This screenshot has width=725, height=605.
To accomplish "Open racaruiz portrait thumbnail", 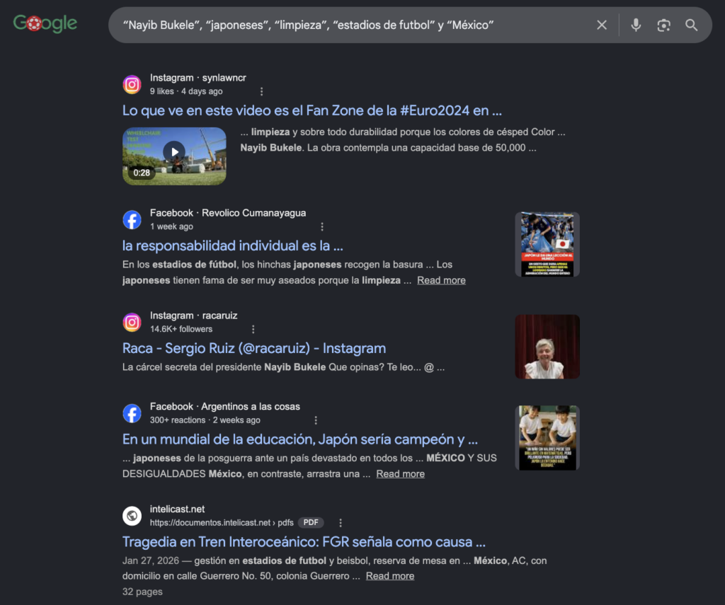I will coord(547,347).
